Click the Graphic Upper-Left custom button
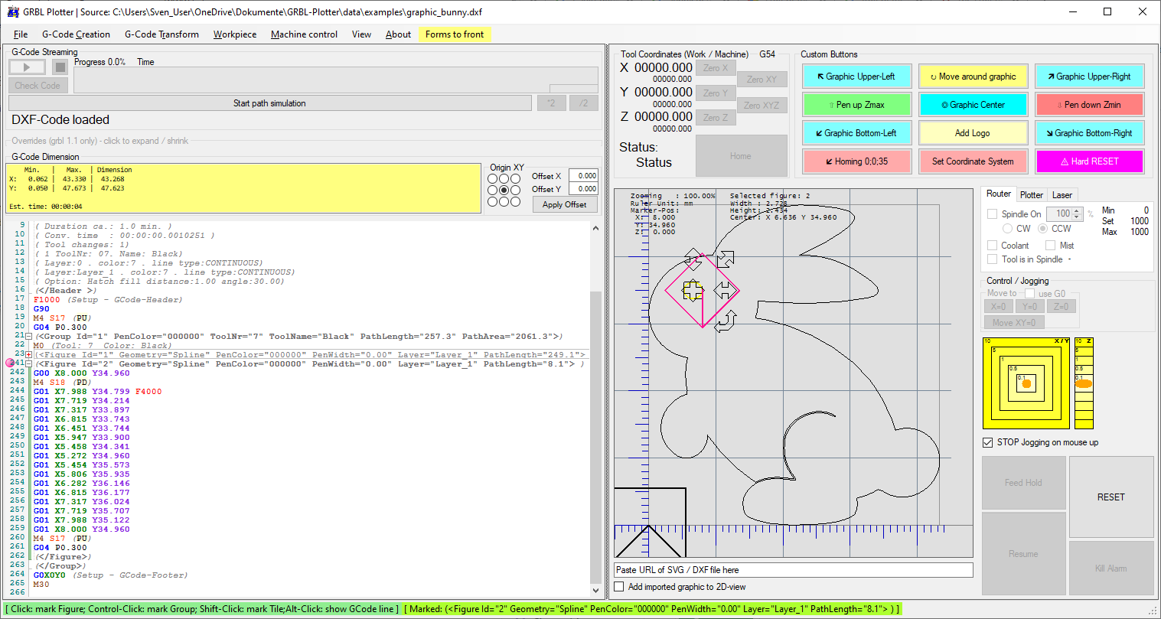The image size is (1161, 619). [x=856, y=77]
